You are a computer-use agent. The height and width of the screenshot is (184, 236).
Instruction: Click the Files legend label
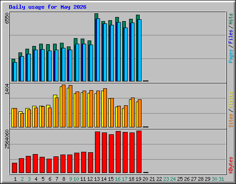click(231, 37)
